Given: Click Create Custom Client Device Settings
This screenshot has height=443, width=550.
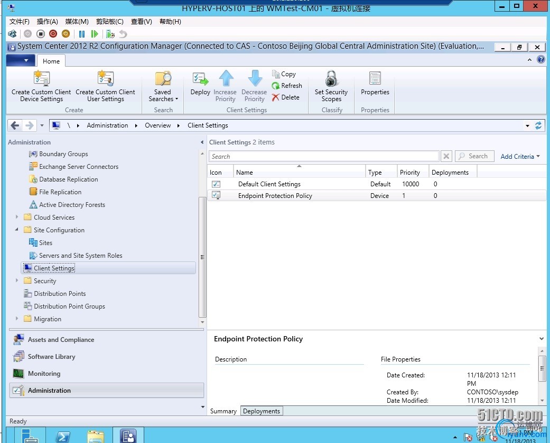Looking at the screenshot, I should [x=41, y=86].
